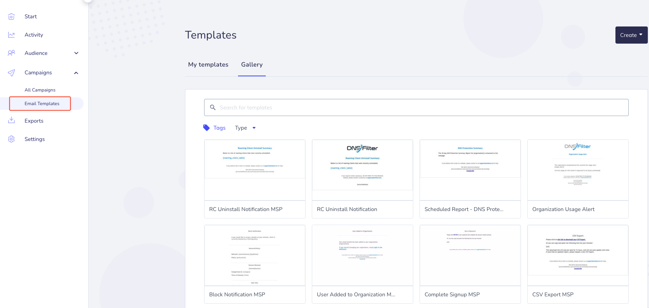Click the 'Complete Signup MSP' title
The height and width of the screenshot is (308, 649).
pos(452,294)
